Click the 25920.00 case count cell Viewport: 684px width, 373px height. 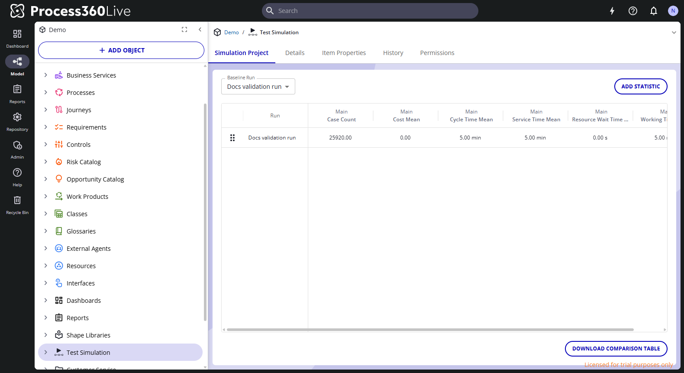click(x=340, y=138)
